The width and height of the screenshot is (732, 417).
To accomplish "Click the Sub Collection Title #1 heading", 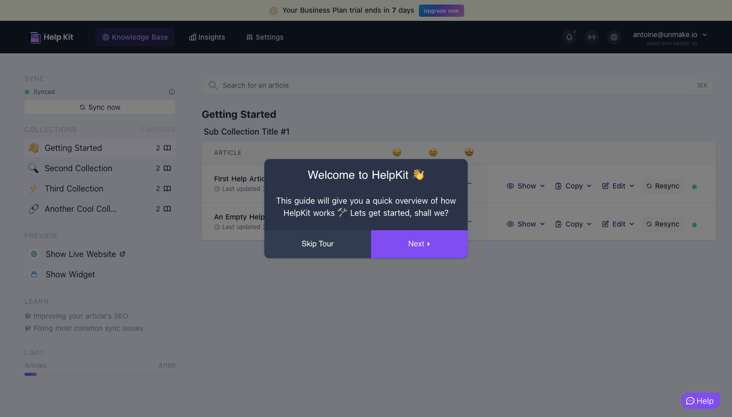I will click(247, 132).
